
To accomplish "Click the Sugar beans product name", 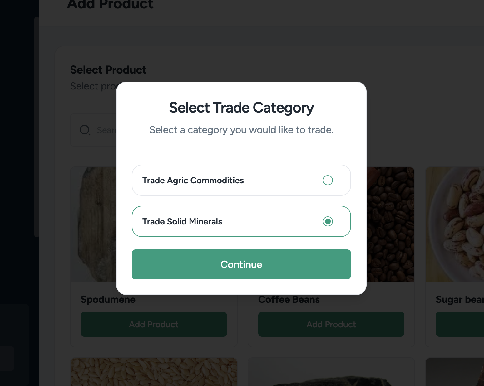I will coord(459,299).
